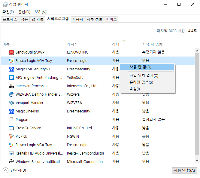Open the 파일(F) menu
This screenshot has height=178, width=200.
tap(8, 12)
